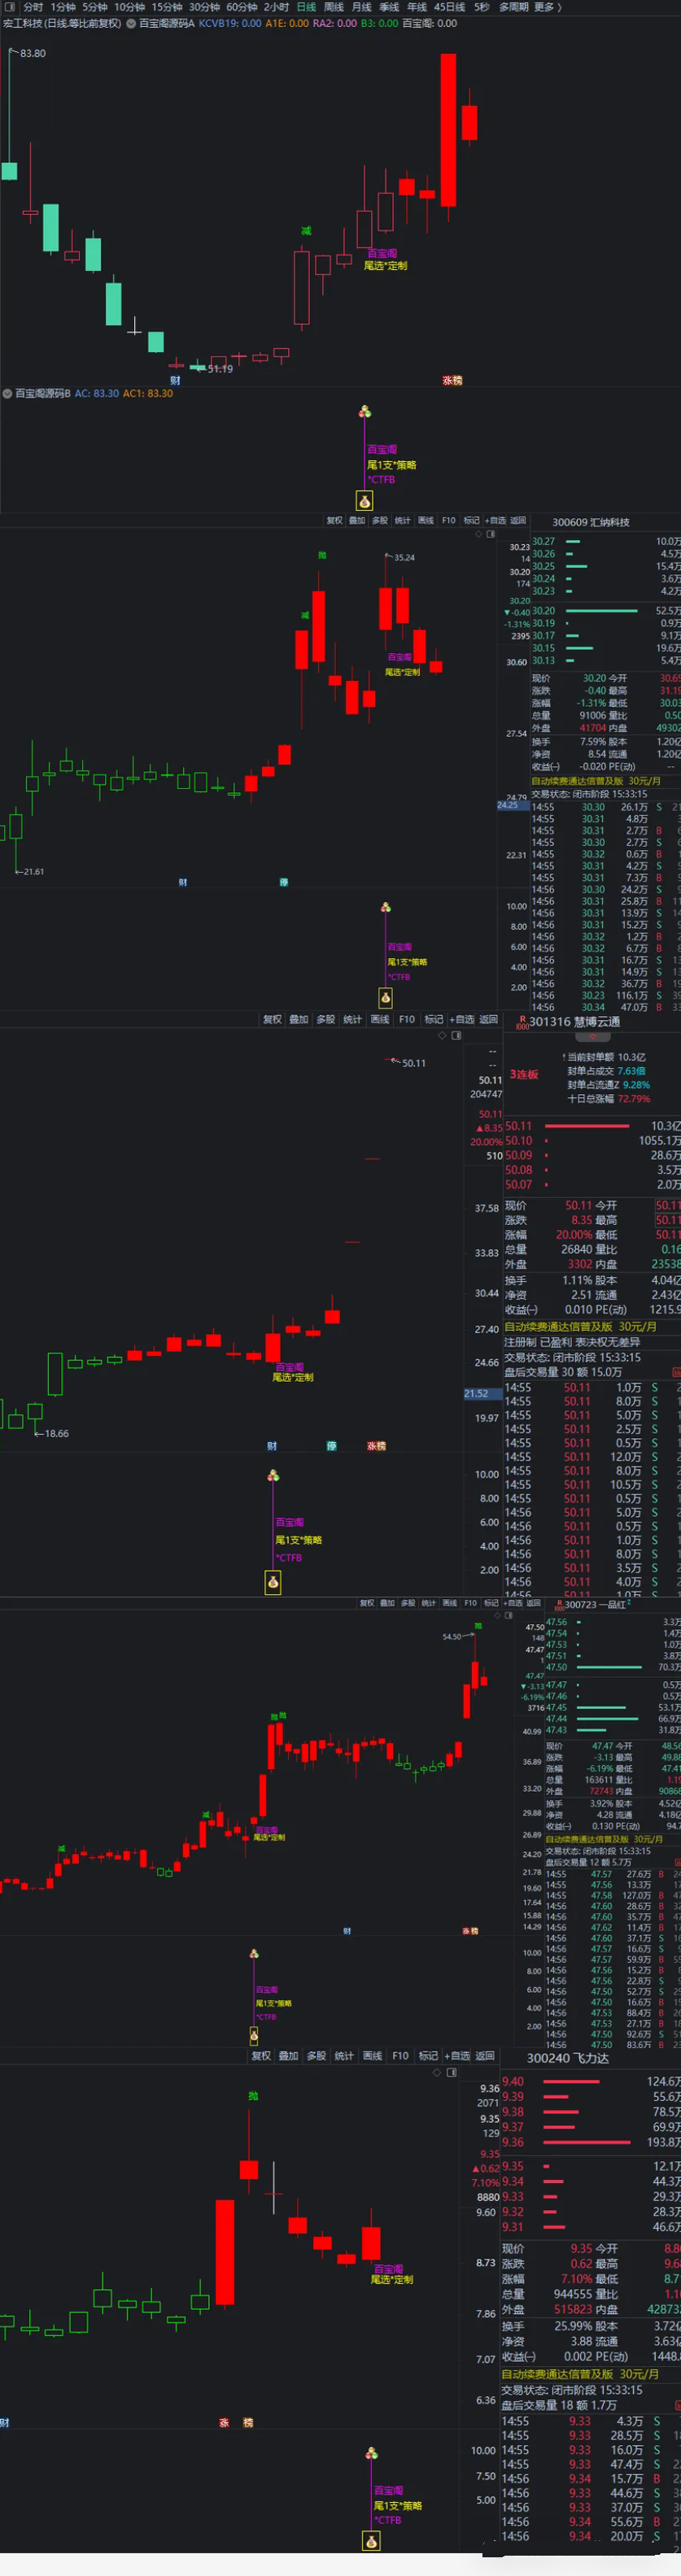Open F10 in 飞力达 toolbar

point(400,2056)
